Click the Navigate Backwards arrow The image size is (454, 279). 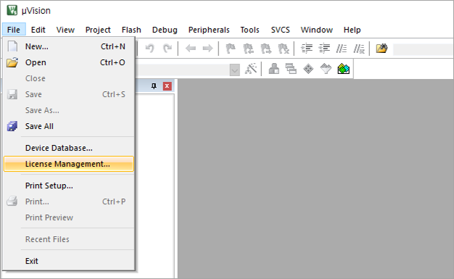[191, 49]
